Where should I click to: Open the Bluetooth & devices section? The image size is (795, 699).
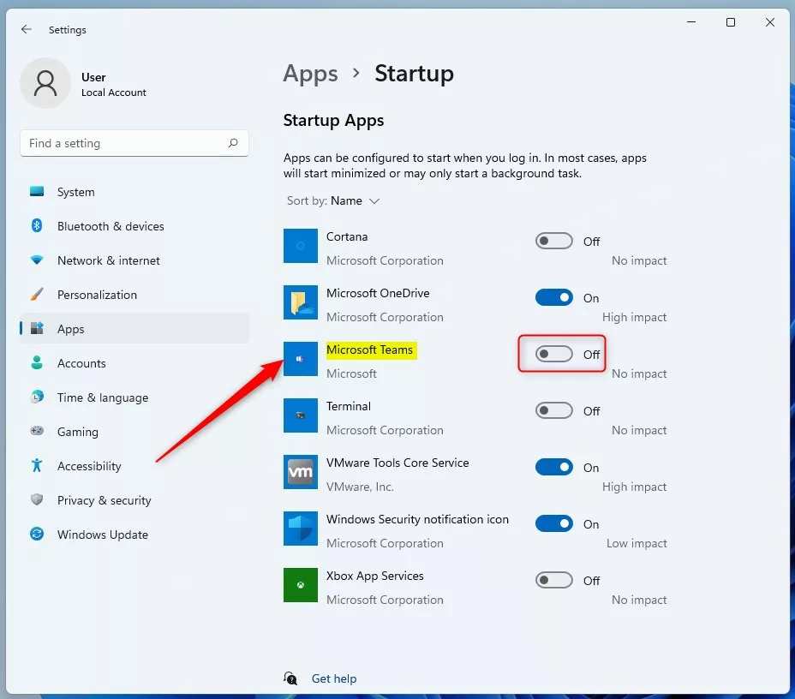[111, 226]
